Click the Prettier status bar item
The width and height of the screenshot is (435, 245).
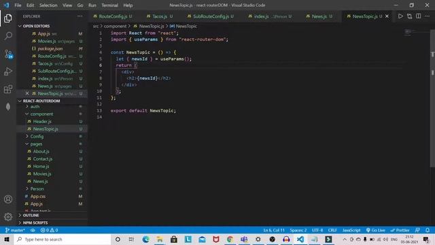(x=400, y=230)
